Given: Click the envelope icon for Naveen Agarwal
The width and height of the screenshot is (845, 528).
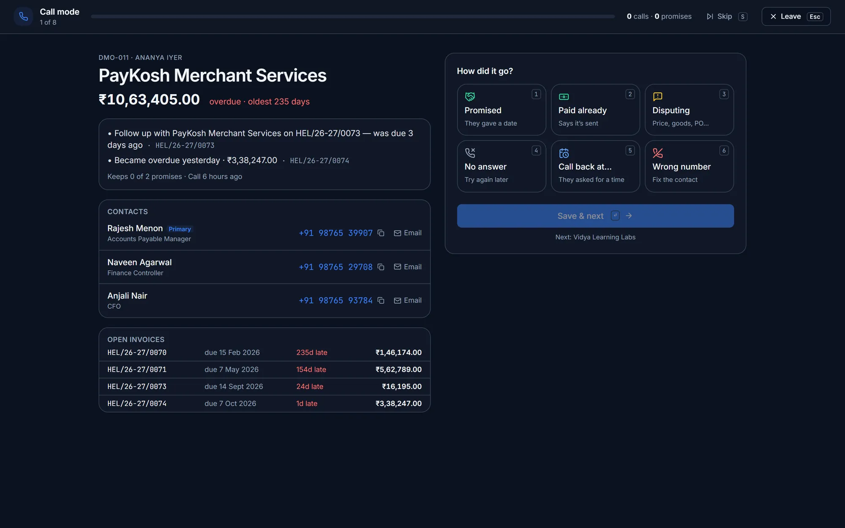Looking at the screenshot, I should click(398, 267).
